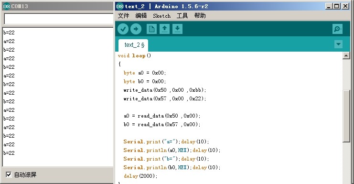This screenshot has height=184, width=354.
Task: Click the Serial.println(a0,HEX) line
Action: point(172,150)
